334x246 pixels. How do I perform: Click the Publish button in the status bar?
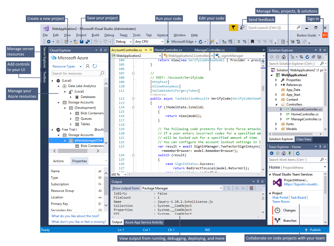click(313, 230)
